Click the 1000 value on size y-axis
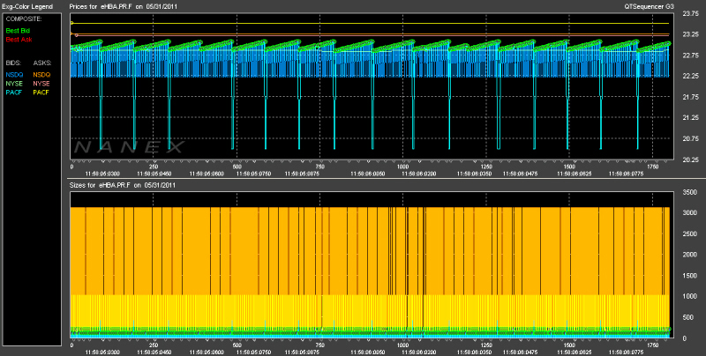This screenshot has height=356, width=706. pyautogui.click(x=691, y=297)
